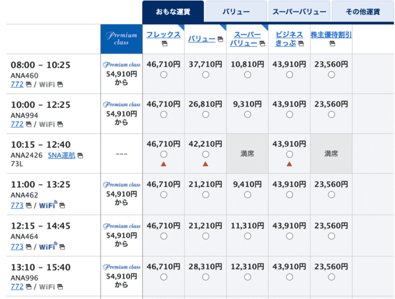The height and width of the screenshot is (299, 395).
Task: Open popup icon next to SNA運航
Action: 80,155
